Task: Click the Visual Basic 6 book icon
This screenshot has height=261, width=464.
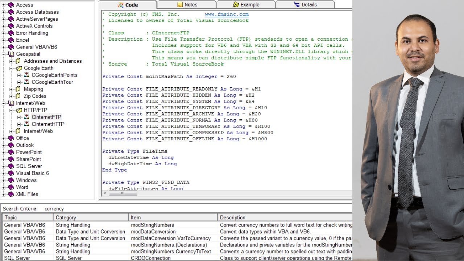Action: (x=11, y=173)
